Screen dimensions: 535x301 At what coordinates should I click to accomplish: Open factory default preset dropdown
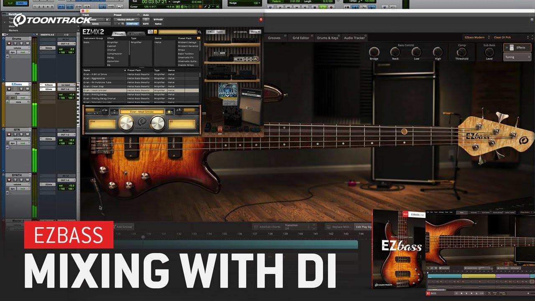(x=127, y=20)
